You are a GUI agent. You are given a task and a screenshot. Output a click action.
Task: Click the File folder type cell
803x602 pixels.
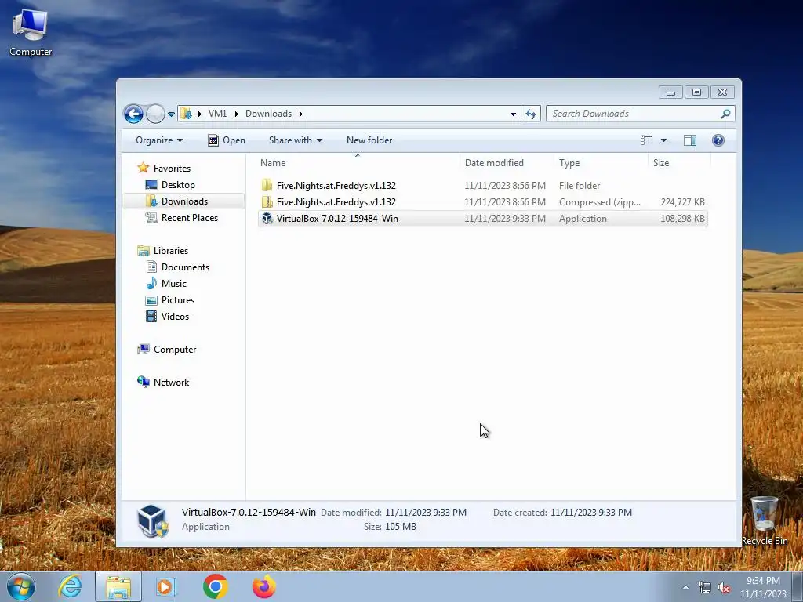pos(580,186)
